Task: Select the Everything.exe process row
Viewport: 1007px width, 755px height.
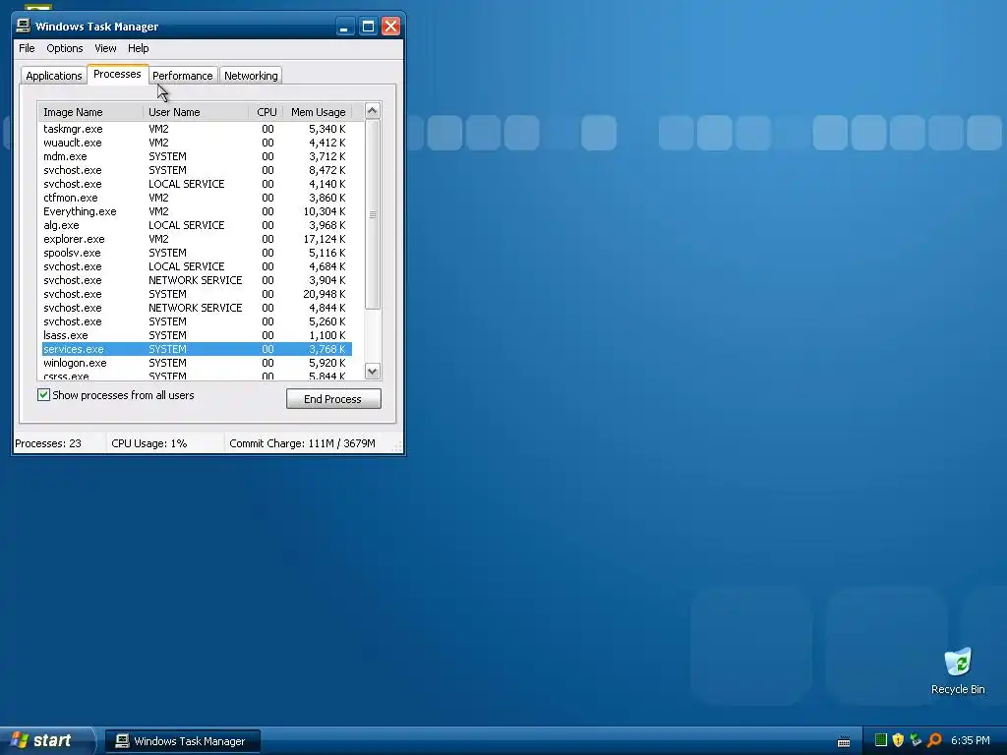Action: point(197,211)
